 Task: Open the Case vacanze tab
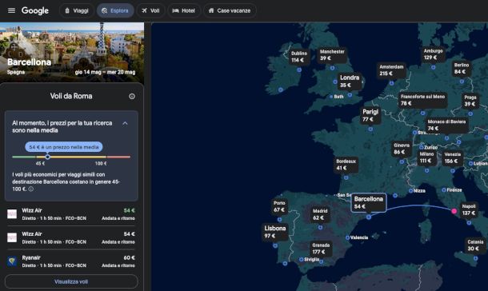230,10
